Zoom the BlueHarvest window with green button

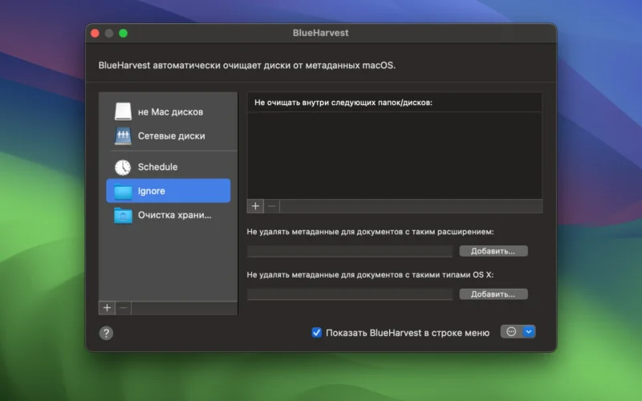click(x=124, y=33)
